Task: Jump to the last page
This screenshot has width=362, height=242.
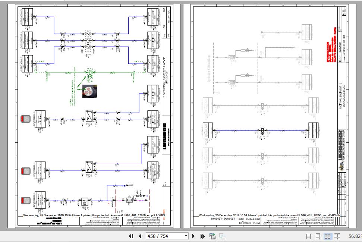Action: [x=202, y=236]
